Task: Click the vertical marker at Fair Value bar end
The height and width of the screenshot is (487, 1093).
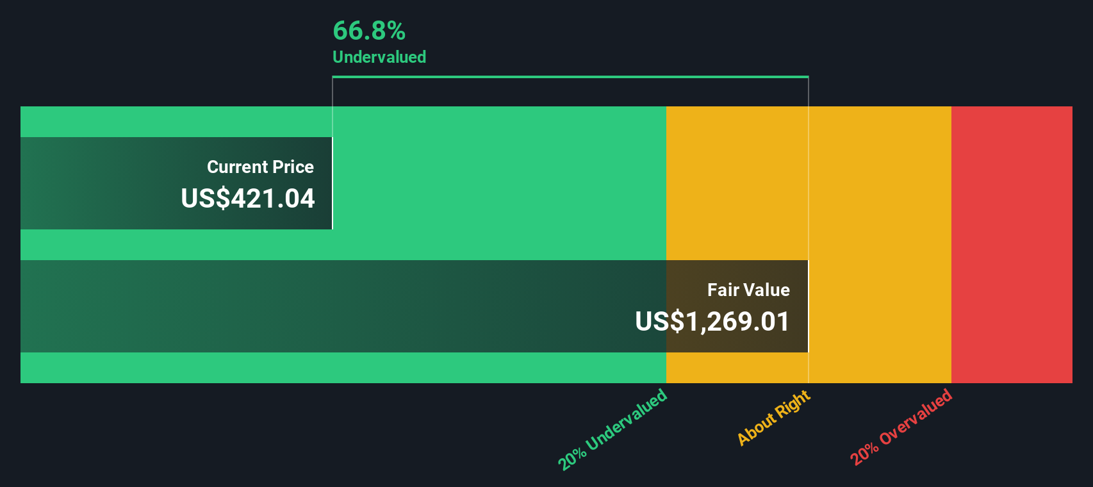Action: pos(809,306)
